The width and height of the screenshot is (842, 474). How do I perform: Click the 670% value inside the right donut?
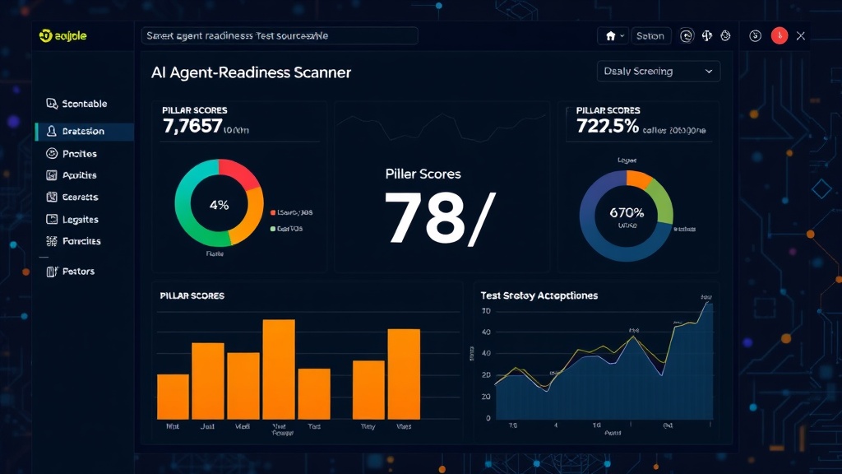coord(627,213)
